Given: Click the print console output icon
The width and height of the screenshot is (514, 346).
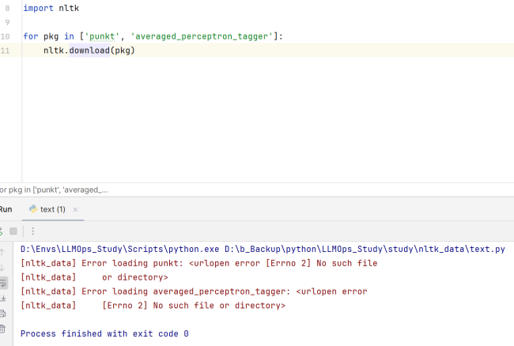Looking at the screenshot, I should (x=2, y=314).
